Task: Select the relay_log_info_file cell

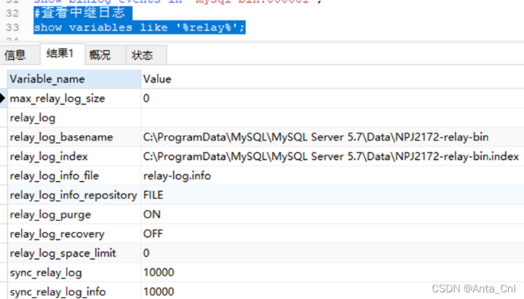Action: [74, 176]
